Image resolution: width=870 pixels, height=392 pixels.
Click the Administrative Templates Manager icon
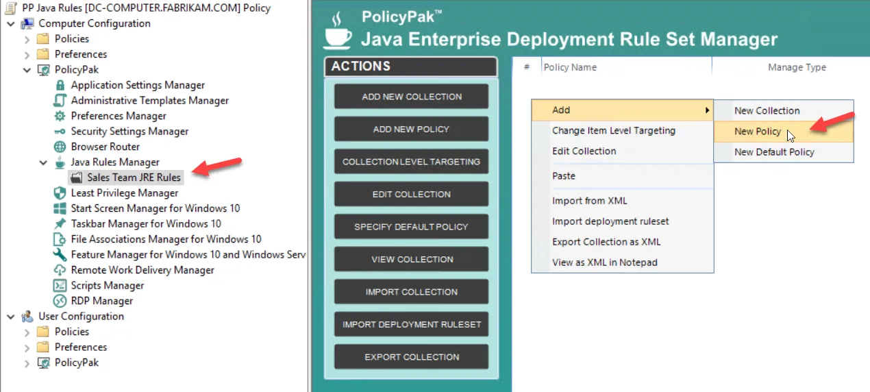(60, 100)
